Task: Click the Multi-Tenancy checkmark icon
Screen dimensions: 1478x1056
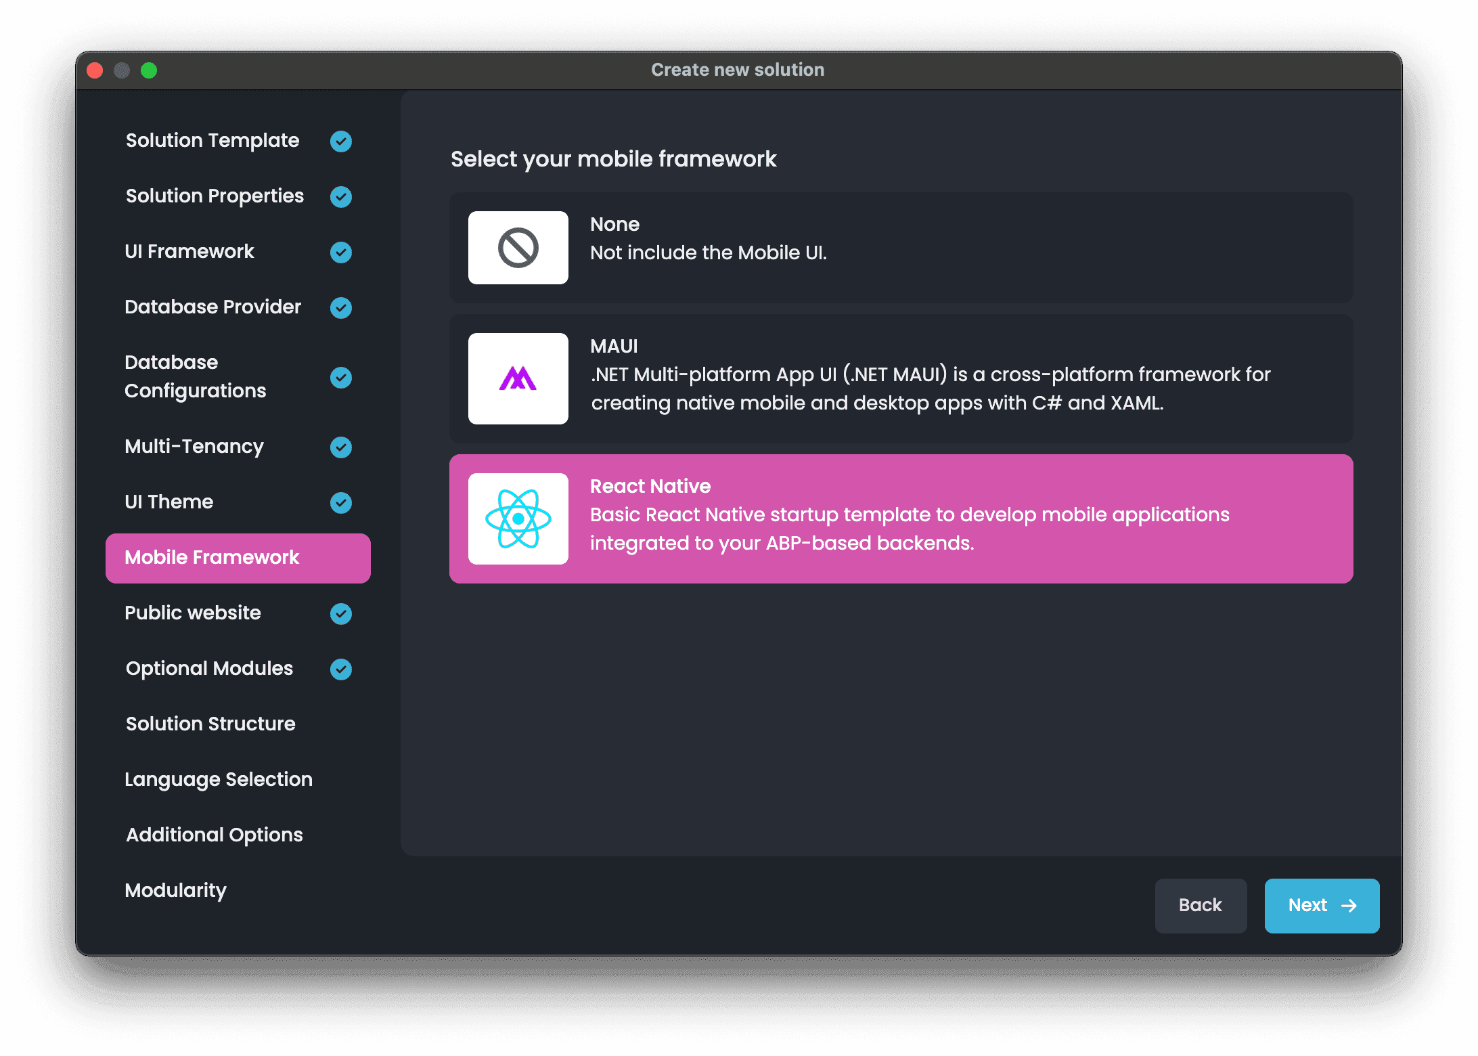Action: coord(340,447)
